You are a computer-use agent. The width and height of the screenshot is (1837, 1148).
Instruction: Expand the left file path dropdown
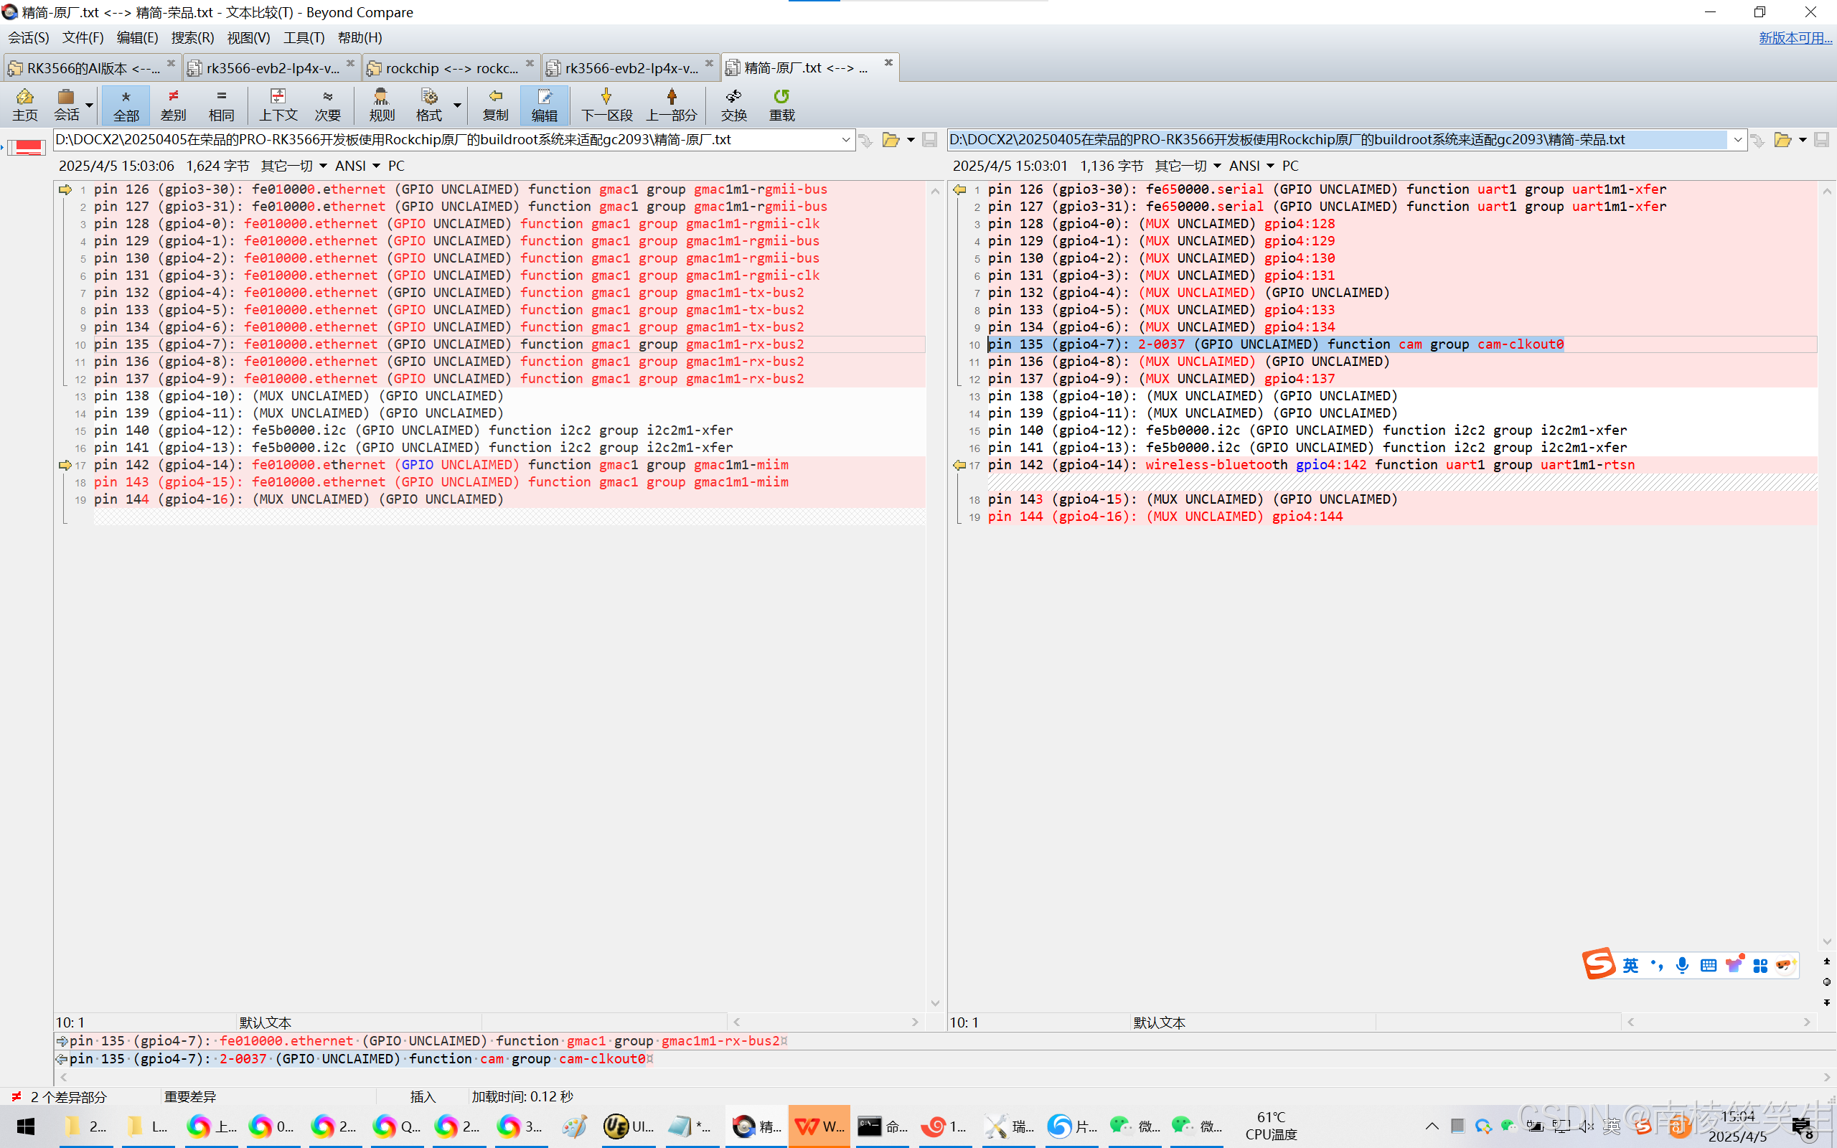845,140
